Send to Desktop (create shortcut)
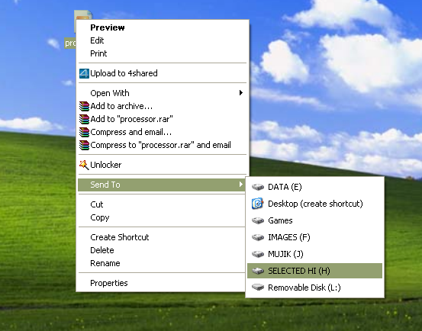The height and width of the screenshot is (331, 422). click(314, 204)
